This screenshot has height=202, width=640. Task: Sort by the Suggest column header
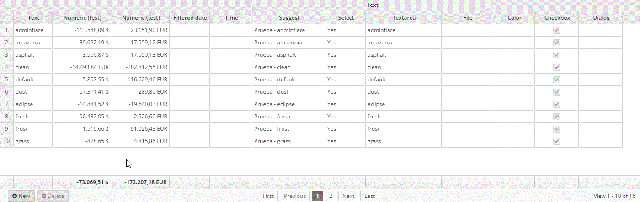pyautogui.click(x=289, y=18)
